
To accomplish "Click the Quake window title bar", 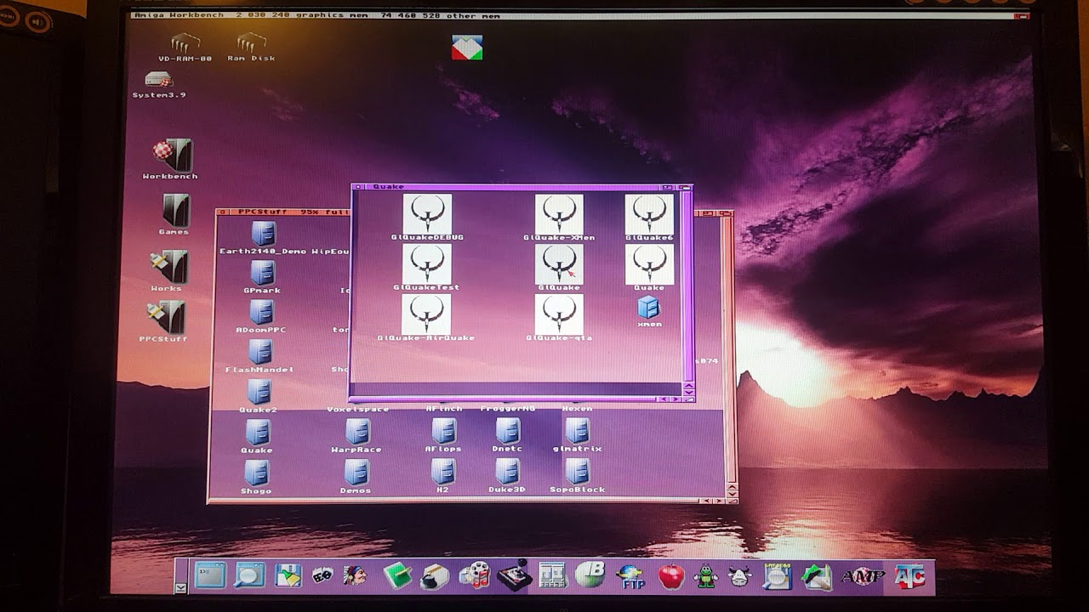I will point(522,186).
